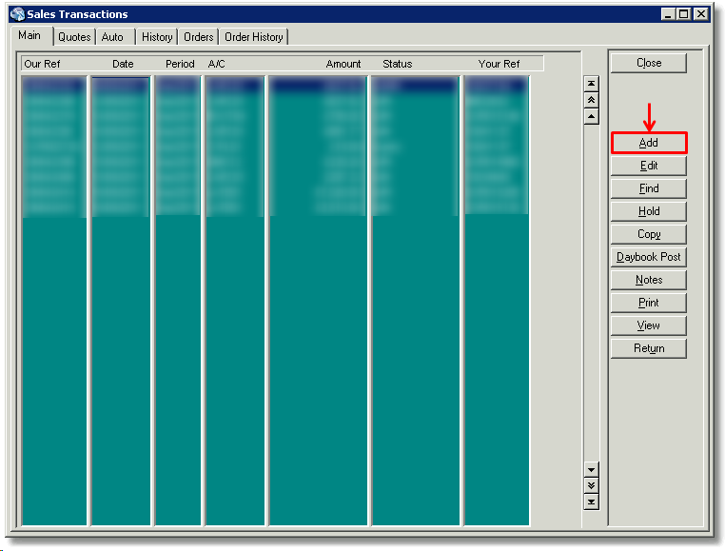Click Daybook Post
The image size is (725, 551).
pos(649,257)
